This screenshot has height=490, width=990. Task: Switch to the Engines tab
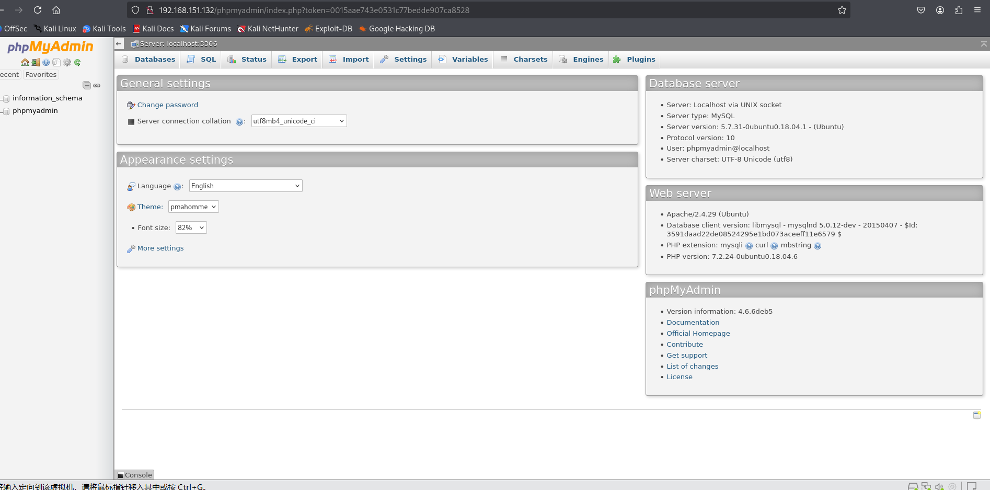[581, 60]
